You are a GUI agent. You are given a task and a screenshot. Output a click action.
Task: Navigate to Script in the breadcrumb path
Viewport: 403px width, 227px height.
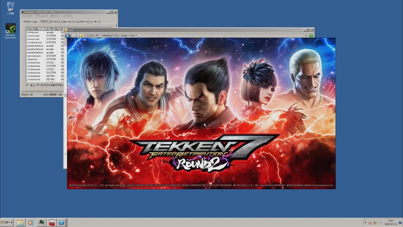point(124,36)
